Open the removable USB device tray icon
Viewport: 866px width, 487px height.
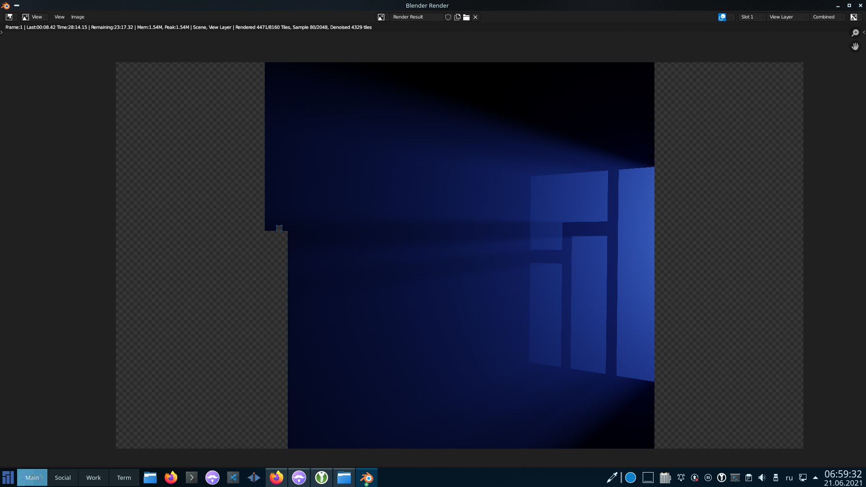[x=776, y=478]
